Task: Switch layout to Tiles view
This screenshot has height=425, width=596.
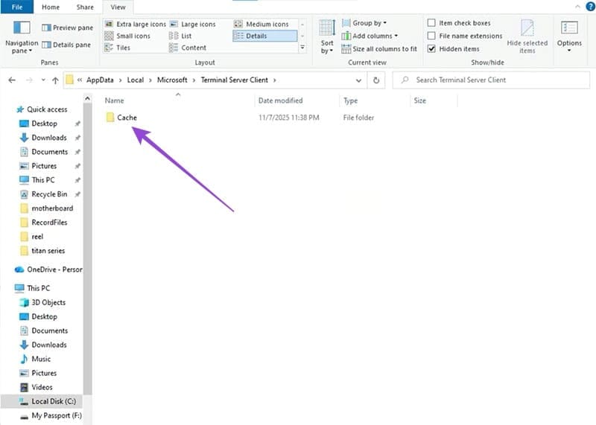Action: 118,48
